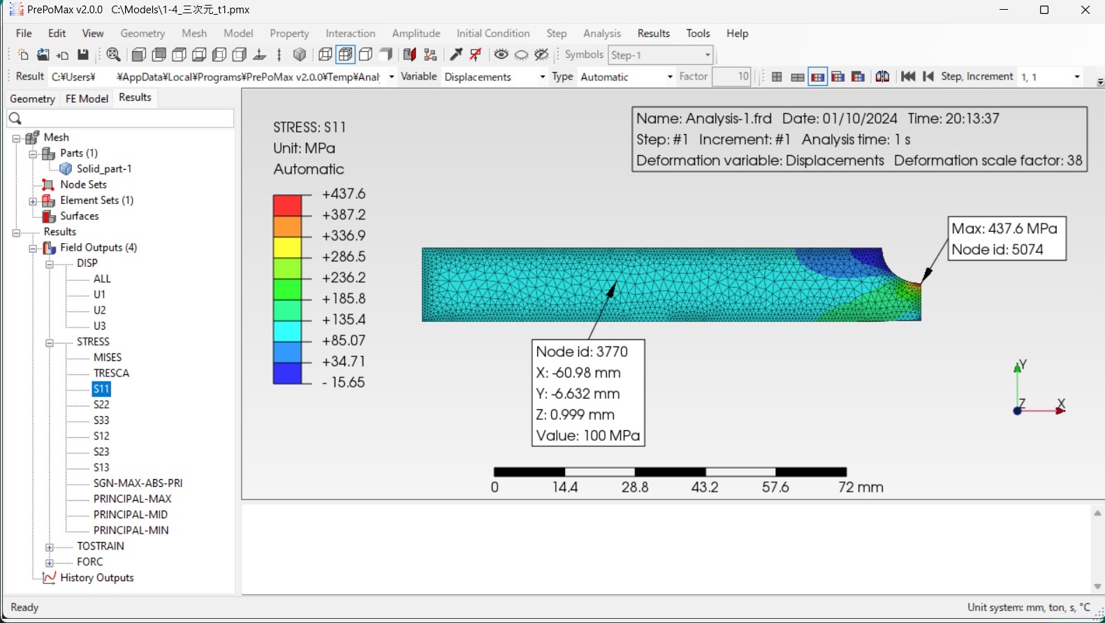Click the red color swatch in legend

point(287,205)
